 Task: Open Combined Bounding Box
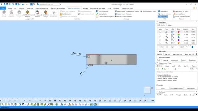[105, 17]
